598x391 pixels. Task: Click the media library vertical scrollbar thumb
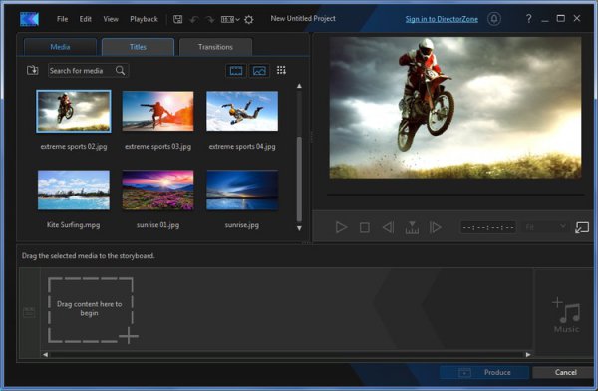(x=299, y=180)
